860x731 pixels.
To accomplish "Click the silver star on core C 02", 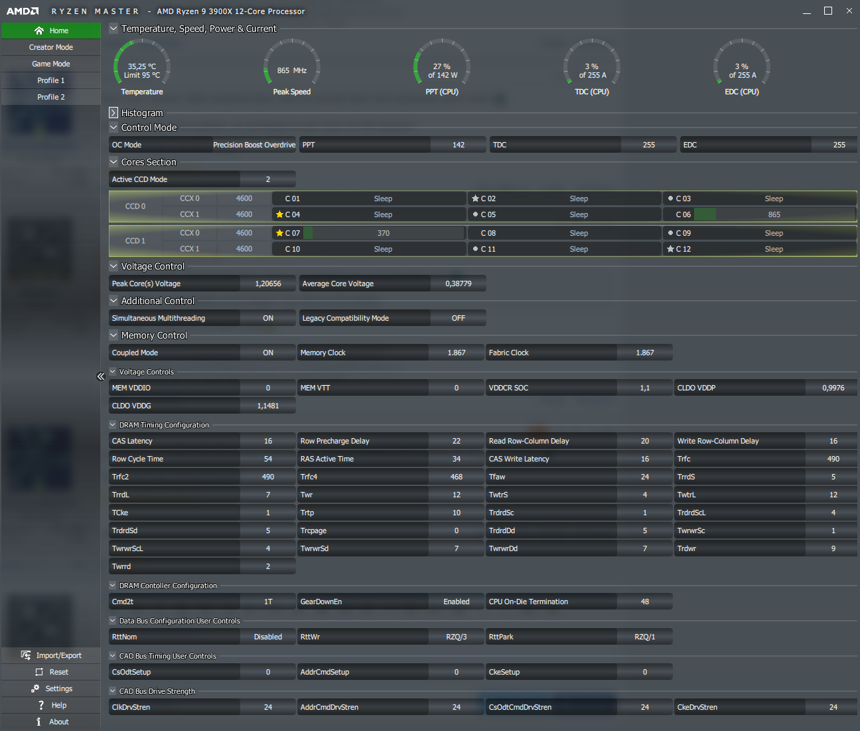I will [x=475, y=199].
